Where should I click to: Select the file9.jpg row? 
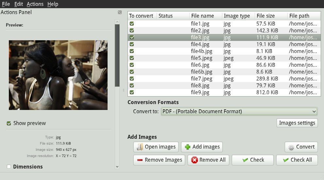pos(224,93)
